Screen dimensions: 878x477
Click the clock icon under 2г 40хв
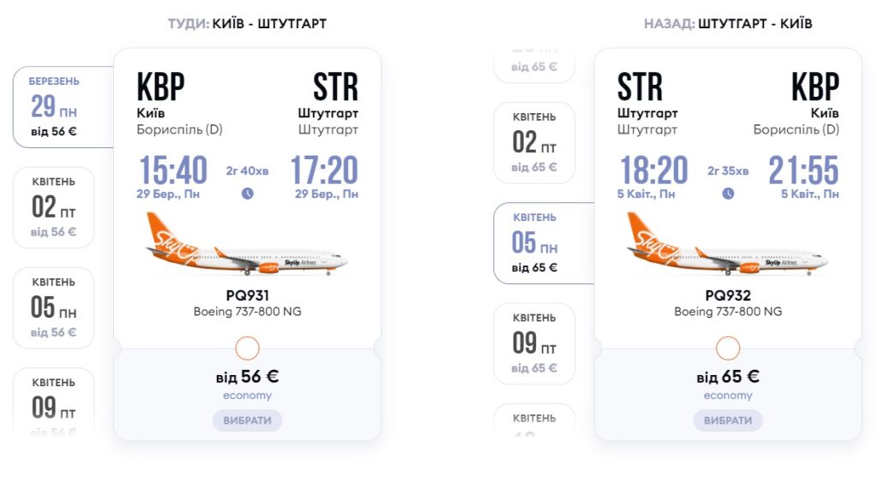(x=248, y=194)
